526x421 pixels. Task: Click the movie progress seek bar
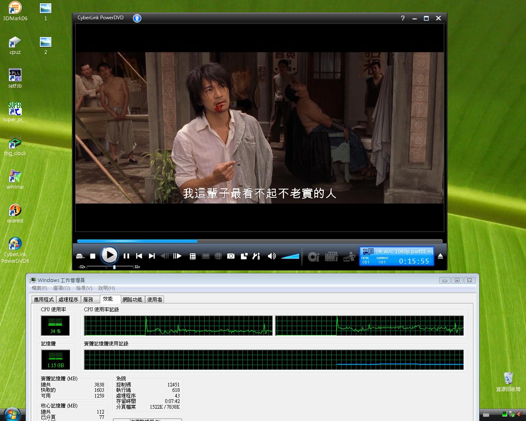click(x=260, y=241)
